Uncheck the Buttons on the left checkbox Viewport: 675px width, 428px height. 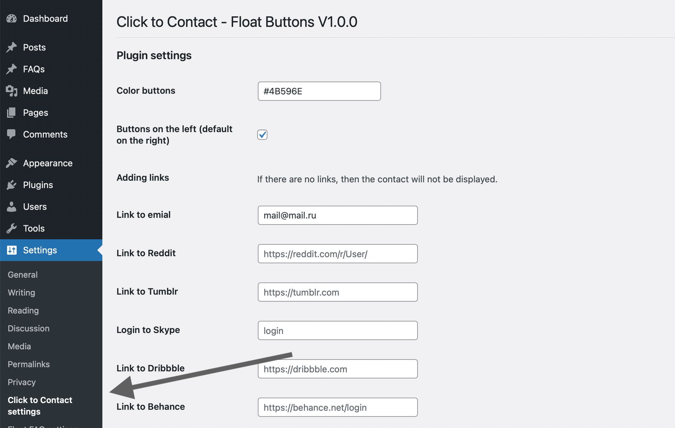[262, 135]
